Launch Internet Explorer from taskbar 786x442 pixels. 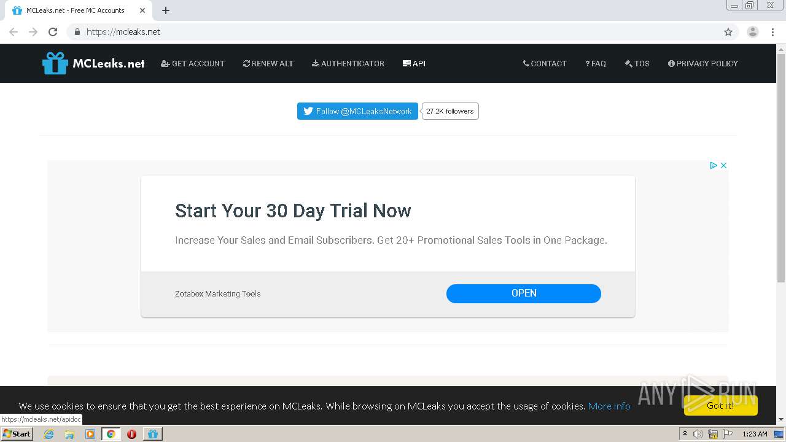click(x=49, y=434)
